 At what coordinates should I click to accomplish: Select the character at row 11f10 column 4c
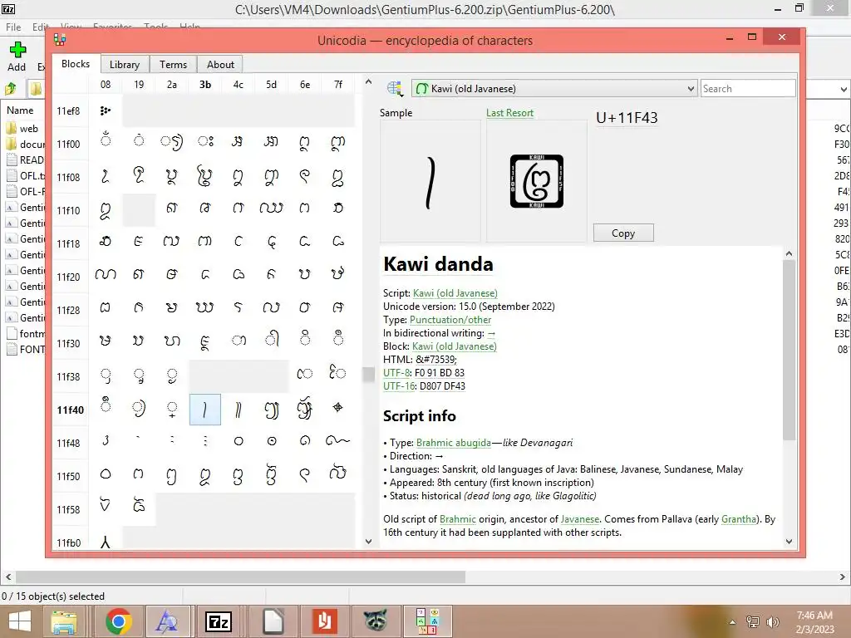click(x=239, y=210)
